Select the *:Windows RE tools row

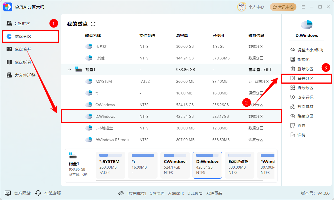pyautogui.click(x=171, y=140)
